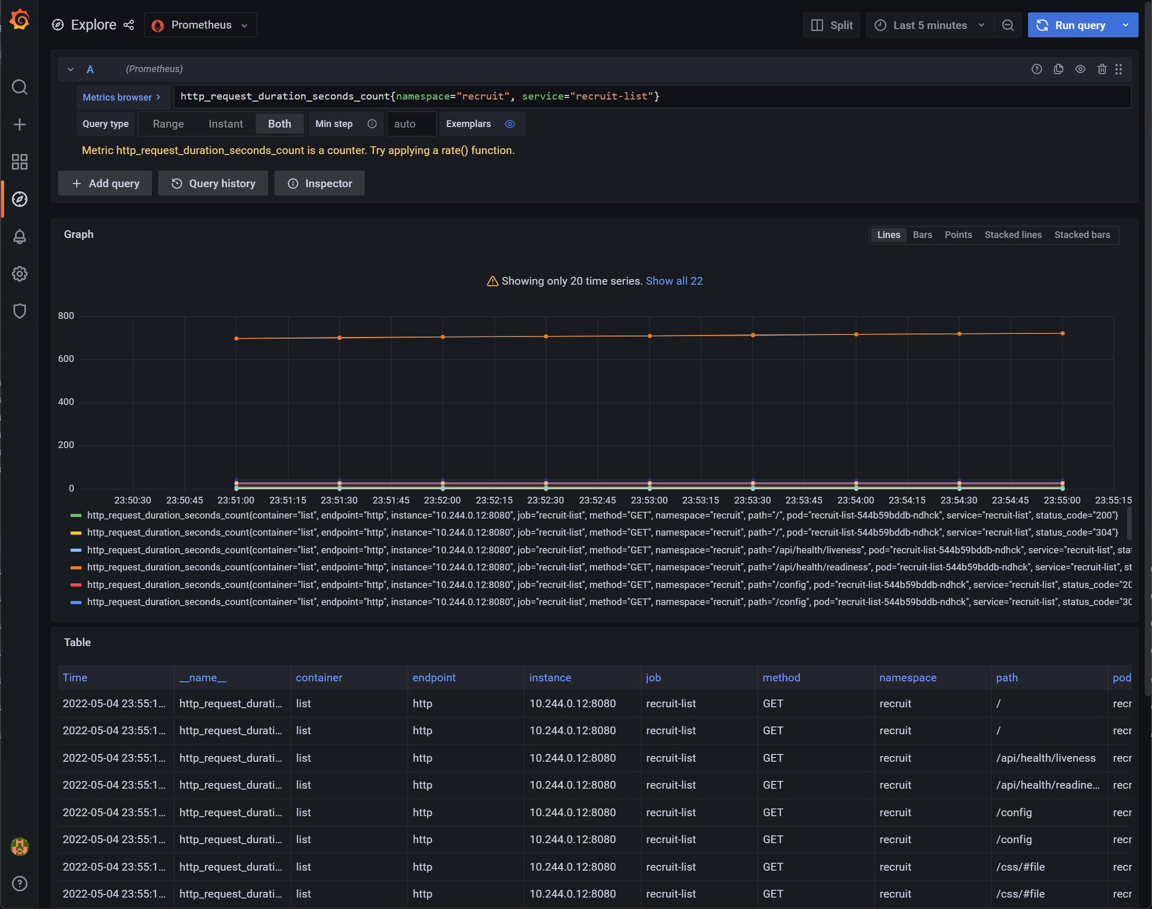Click the drag handle dots for query A

[x=1118, y=69]
